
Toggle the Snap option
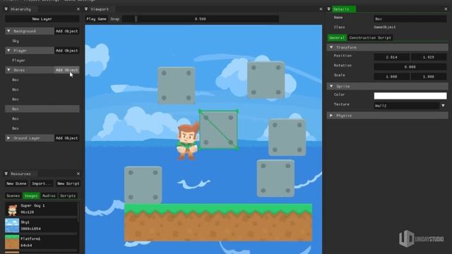[x=114, y=19]
